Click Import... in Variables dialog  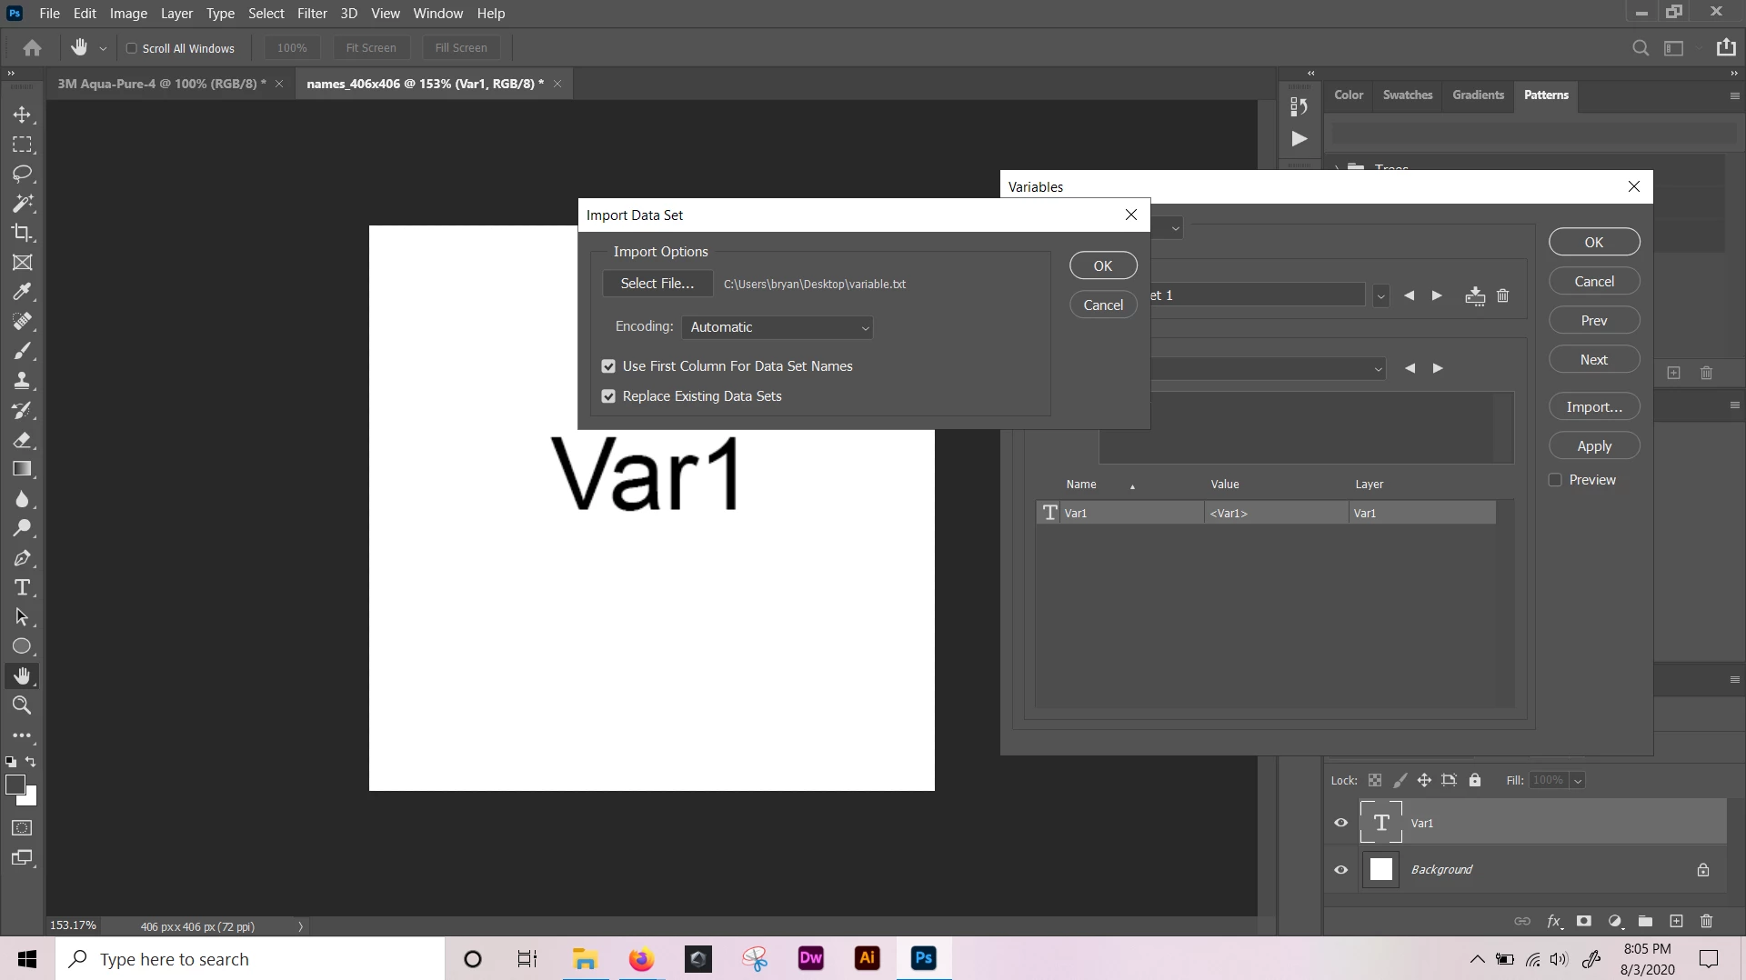(x=1594, y=406)
